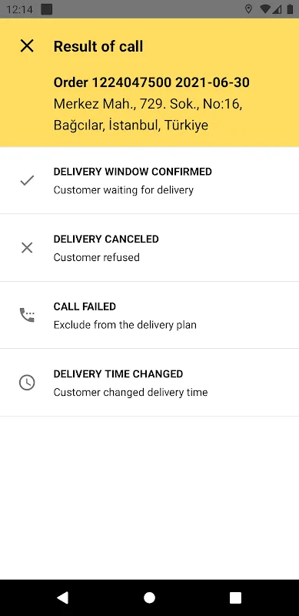Tap 'Exclude from the delivery plan' text
Viewport: 299px width, 616px height.
(x=125, y=325)
